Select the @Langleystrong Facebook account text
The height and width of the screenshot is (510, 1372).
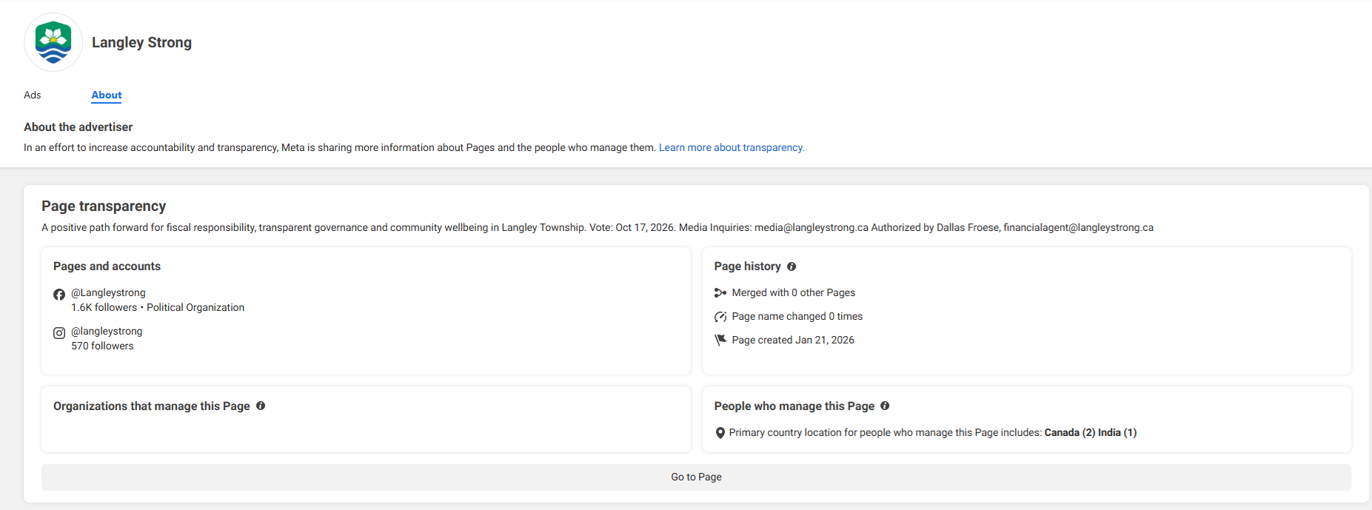tap(108, 292)
